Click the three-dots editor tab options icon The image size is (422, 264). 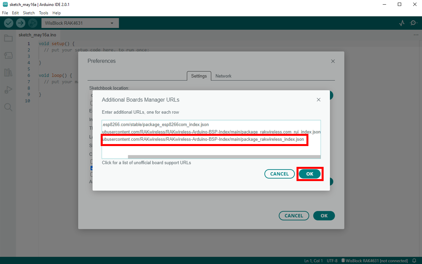pos(416,35)
